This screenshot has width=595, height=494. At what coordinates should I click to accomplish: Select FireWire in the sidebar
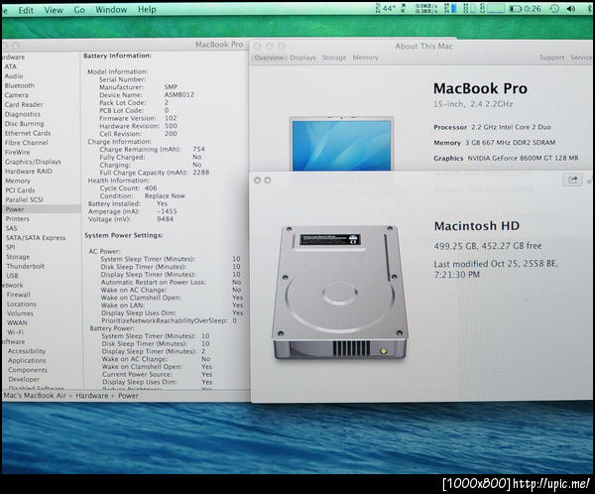coord(17,152)
